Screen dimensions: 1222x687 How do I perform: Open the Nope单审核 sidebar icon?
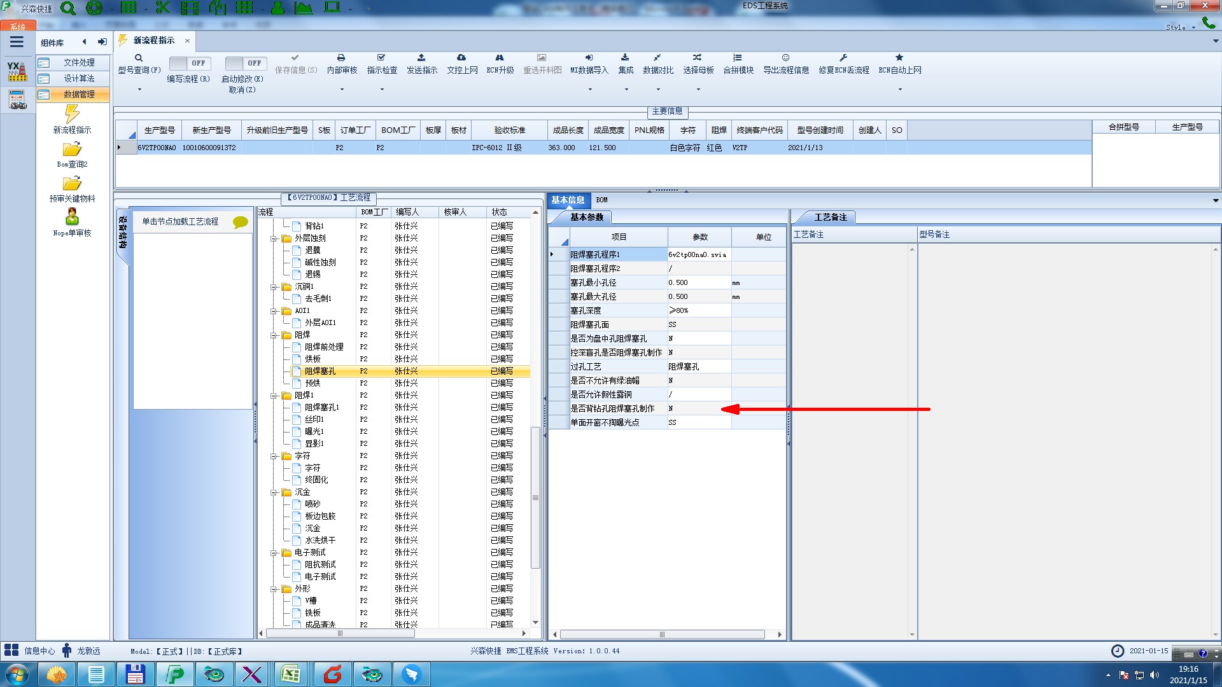(x=72, y=217)
